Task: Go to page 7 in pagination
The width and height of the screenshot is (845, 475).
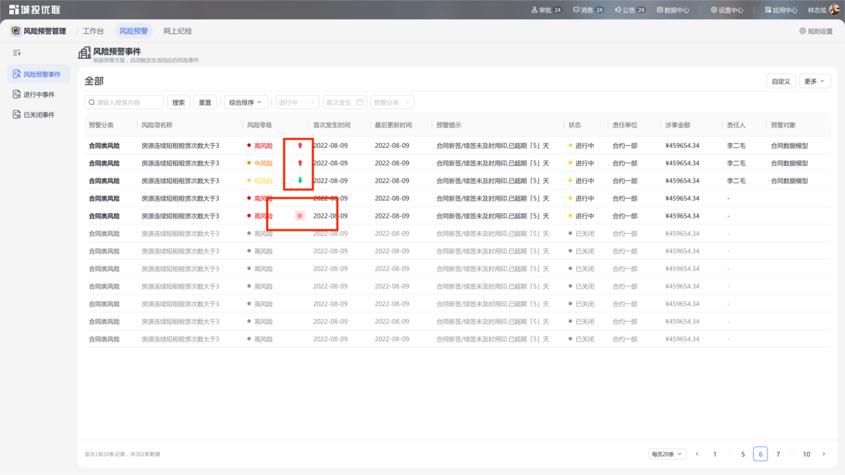Action: coord(778,454)
